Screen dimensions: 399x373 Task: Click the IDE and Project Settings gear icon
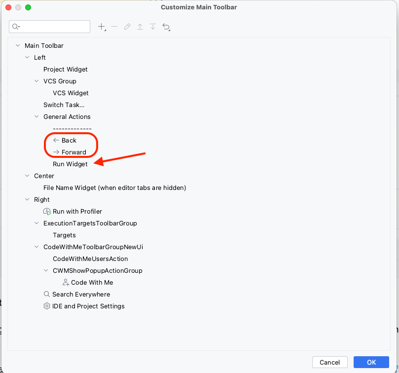pos(46,306)
